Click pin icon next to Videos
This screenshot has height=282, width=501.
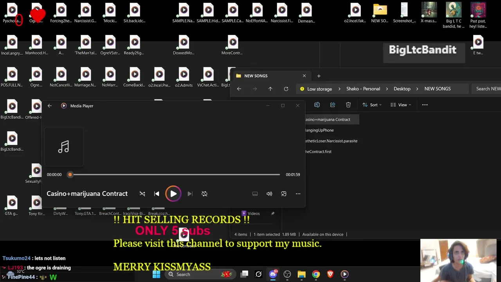tap(273, 213)
